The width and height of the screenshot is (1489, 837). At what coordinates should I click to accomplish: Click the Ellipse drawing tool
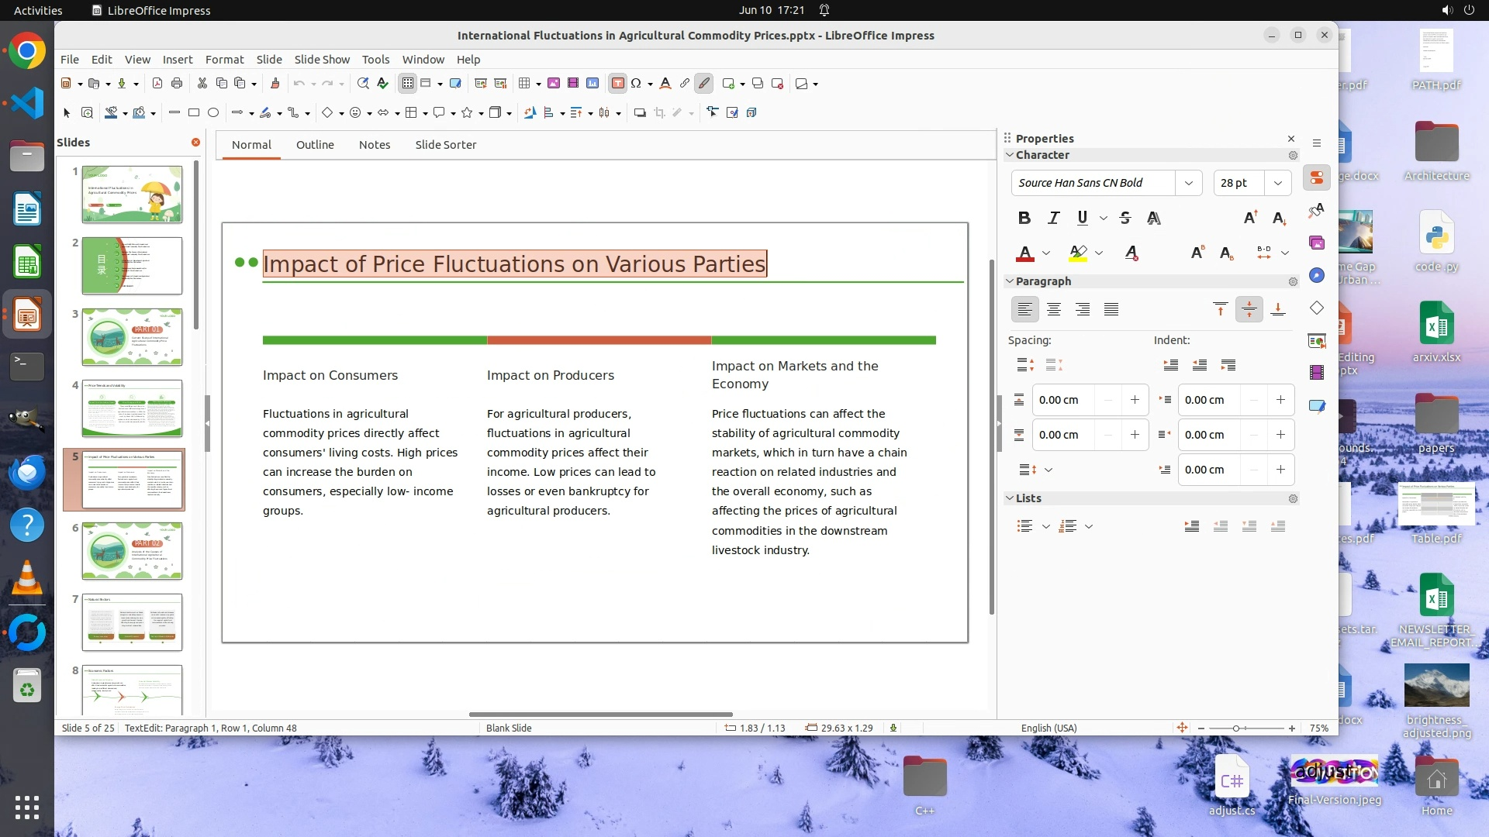213,112
